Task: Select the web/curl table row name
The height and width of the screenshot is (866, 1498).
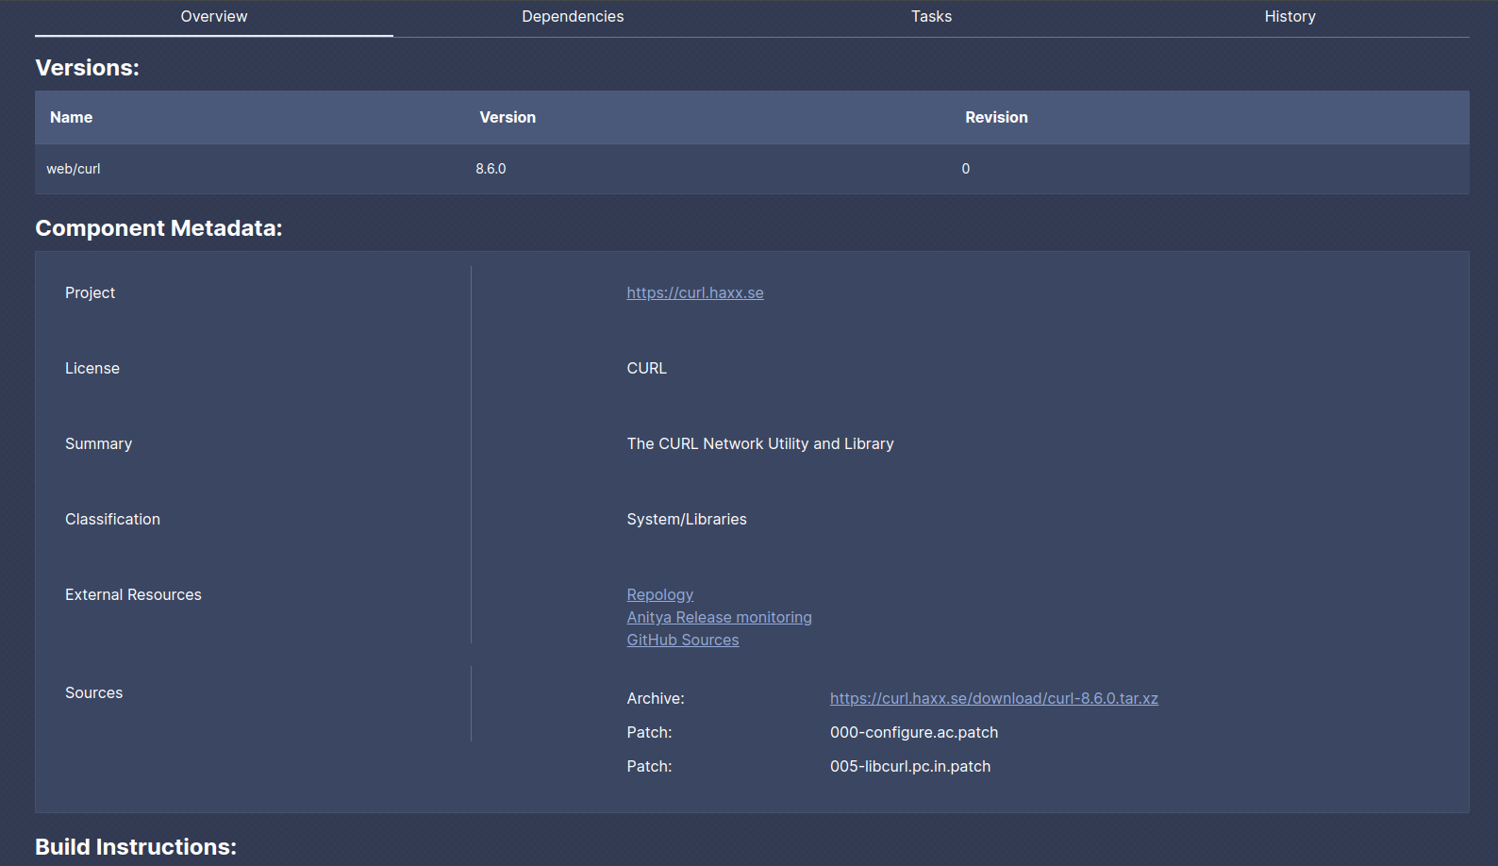Action: tap(74, 169)
